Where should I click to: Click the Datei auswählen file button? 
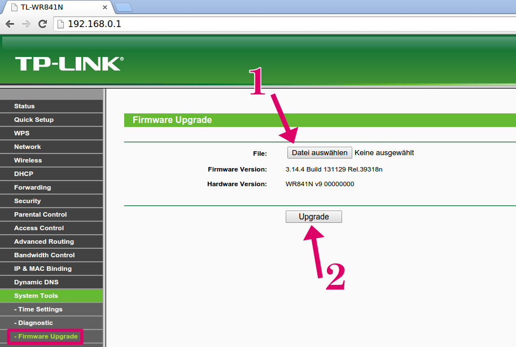(320, 152)
